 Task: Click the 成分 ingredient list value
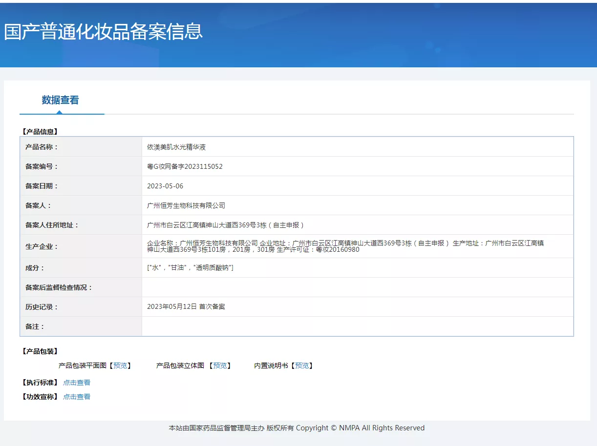click(190, 268)
